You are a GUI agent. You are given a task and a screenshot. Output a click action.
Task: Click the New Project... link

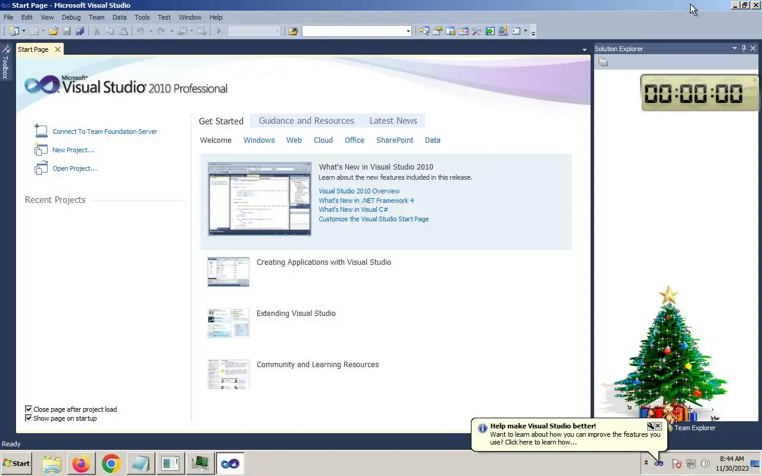tap(73, 150)
